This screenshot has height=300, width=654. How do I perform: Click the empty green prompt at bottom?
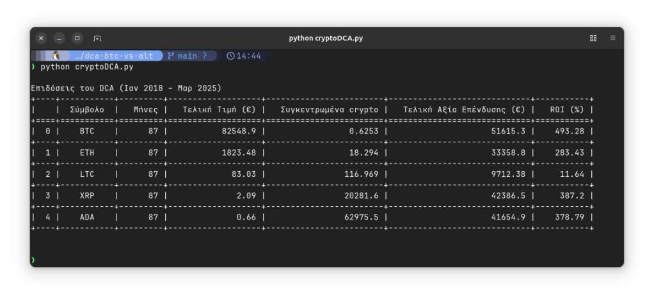[33, 260]
